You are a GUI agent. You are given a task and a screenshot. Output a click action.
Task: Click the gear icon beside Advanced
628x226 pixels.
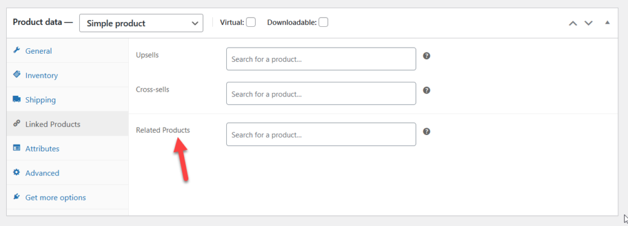pos(17,172)
